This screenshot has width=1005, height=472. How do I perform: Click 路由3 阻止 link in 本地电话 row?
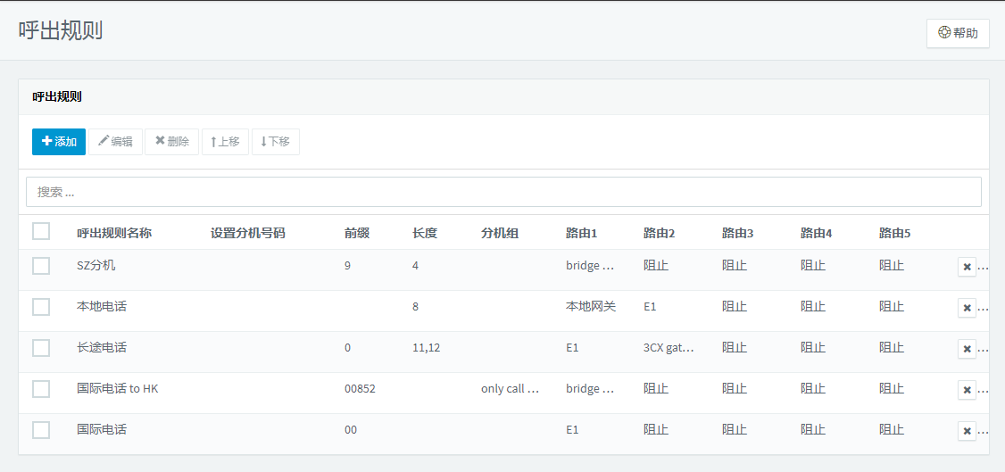(x=735, y=307)
